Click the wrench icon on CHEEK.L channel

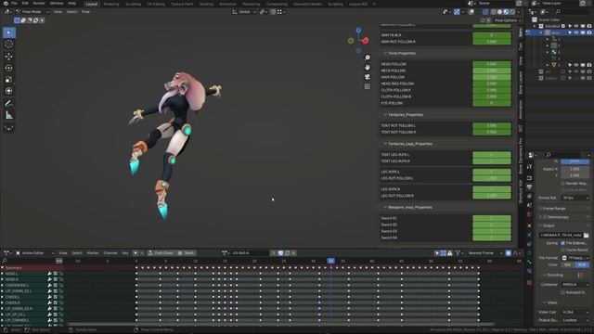pos(49,297)
